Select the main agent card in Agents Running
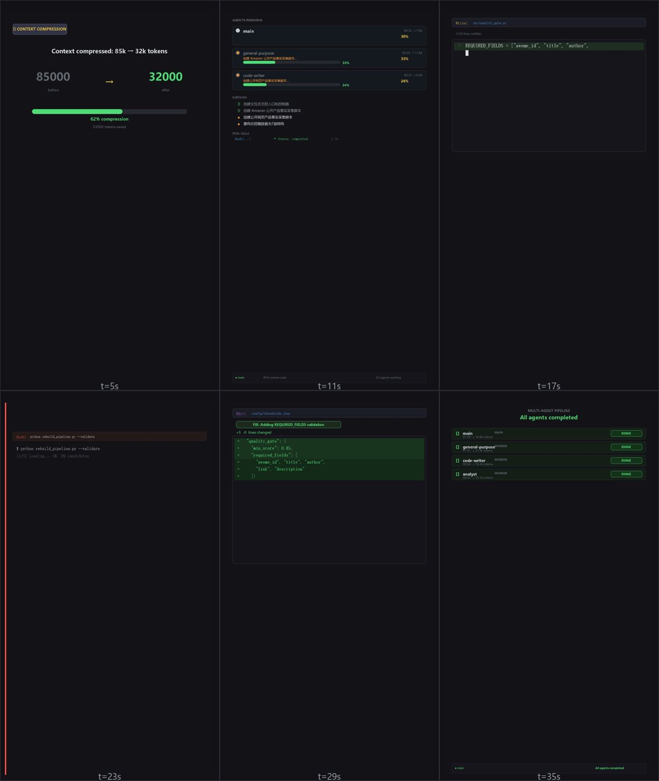 tap(329, 35)
